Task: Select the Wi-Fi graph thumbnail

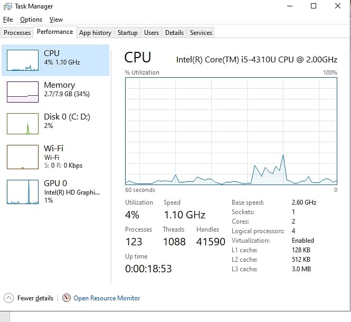Action: click(x=23, y=157)
